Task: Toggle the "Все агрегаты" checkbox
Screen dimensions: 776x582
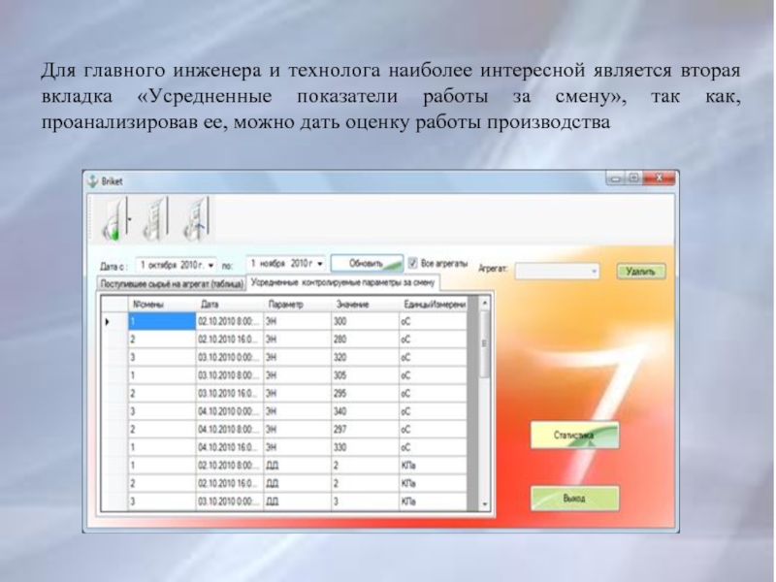Action: click(x=413, y=263)
